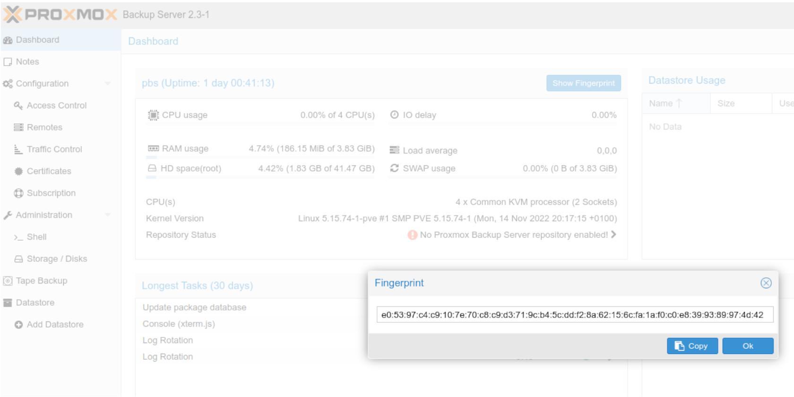
Task: Click the Configuration gear icon
Action: click(8, 83)
